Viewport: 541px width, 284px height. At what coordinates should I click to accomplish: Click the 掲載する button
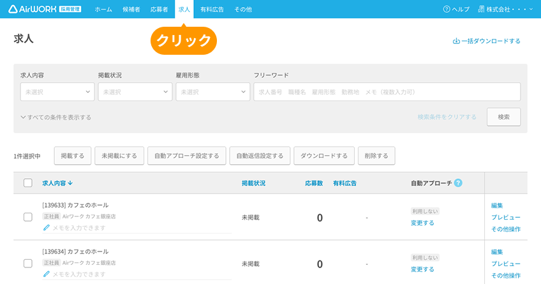[x=73, y=155]
